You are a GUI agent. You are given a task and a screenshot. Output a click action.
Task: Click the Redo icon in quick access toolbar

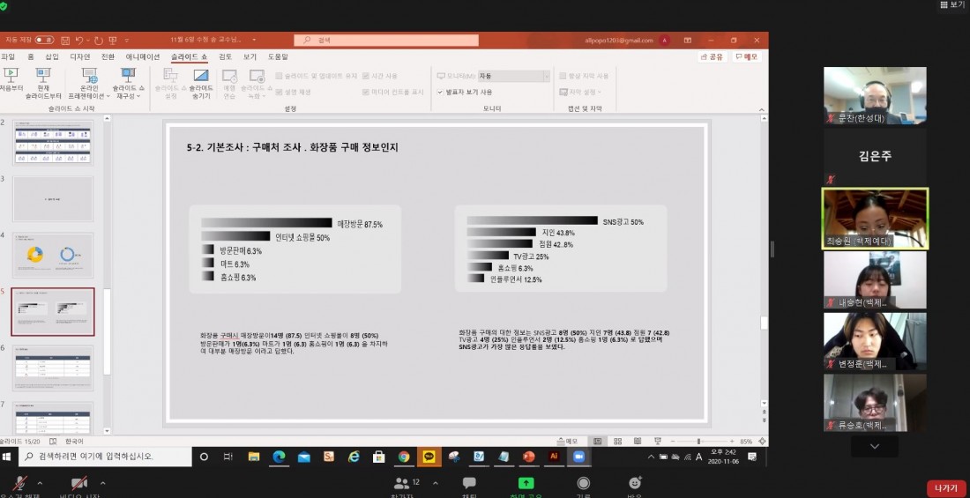(x=99, y=41)
